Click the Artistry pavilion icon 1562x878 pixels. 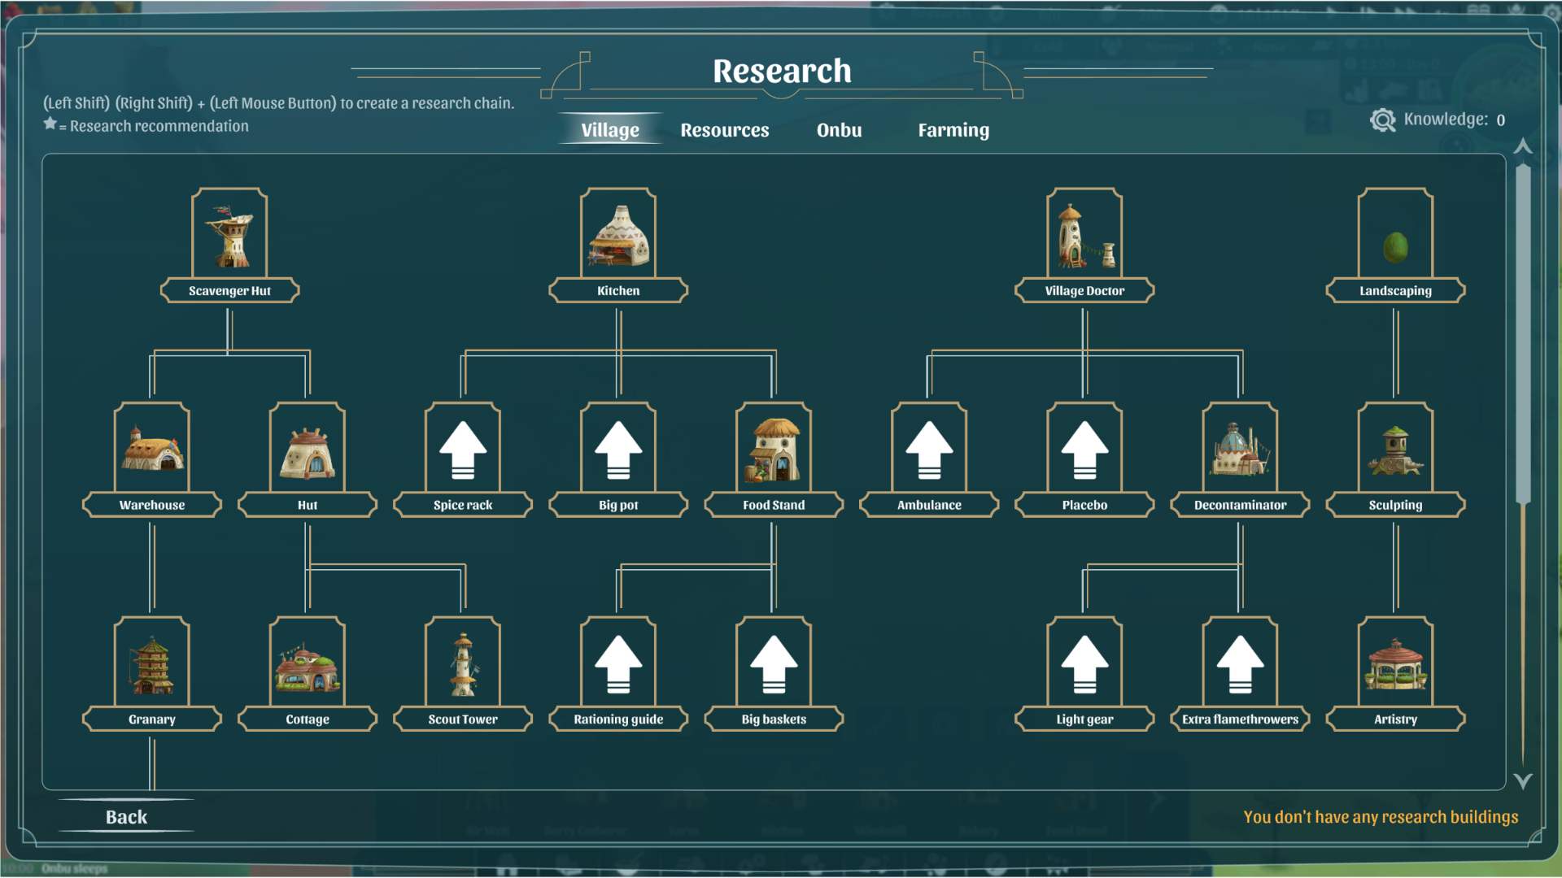click(1395, 664)
